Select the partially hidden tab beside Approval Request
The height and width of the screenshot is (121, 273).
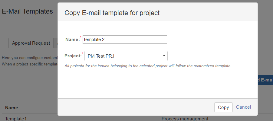(56, 43)
